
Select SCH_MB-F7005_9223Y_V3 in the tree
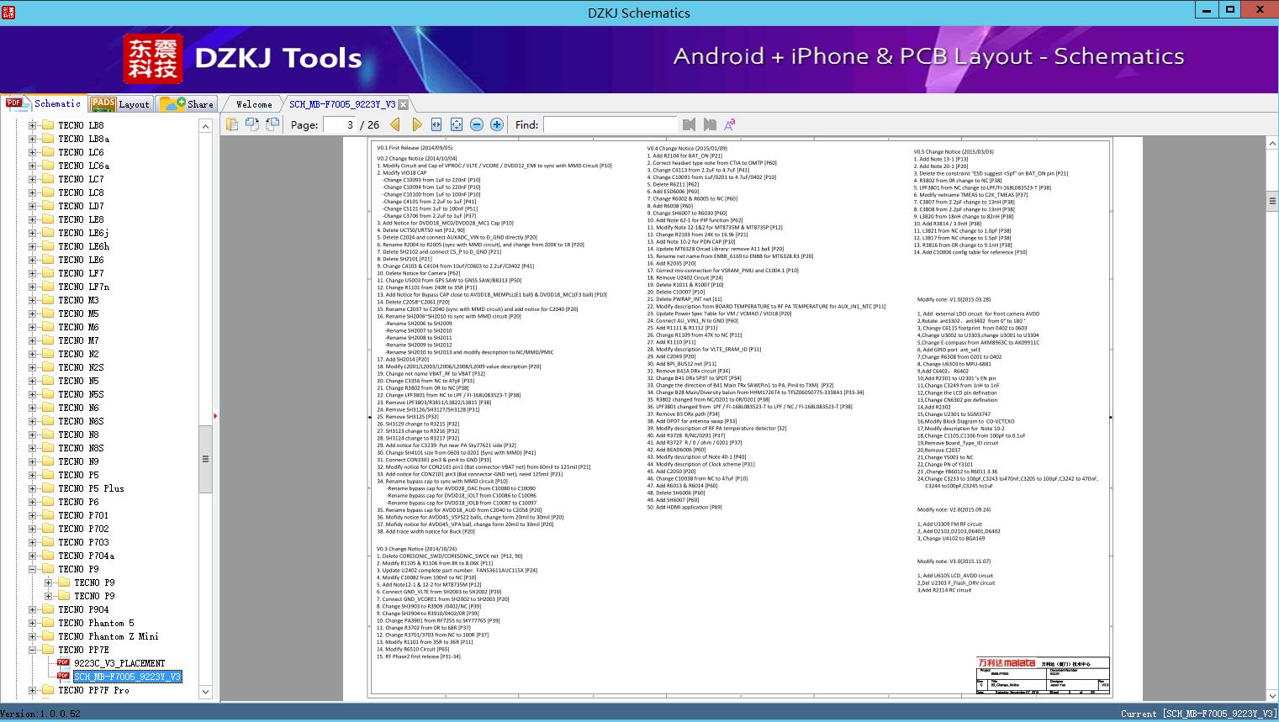(127, 677)
